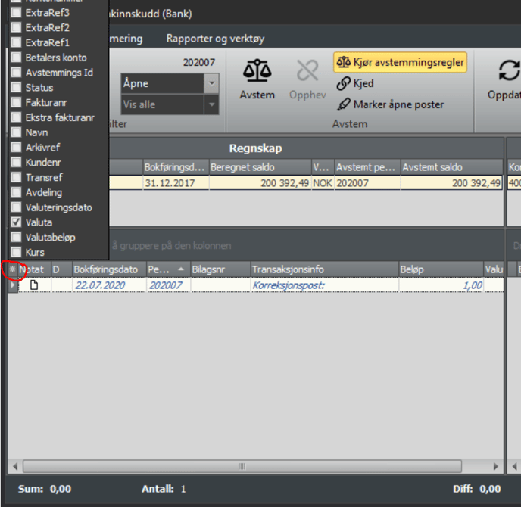
Task: Click the column chooser asterisk icon
Action: (12, 269)
